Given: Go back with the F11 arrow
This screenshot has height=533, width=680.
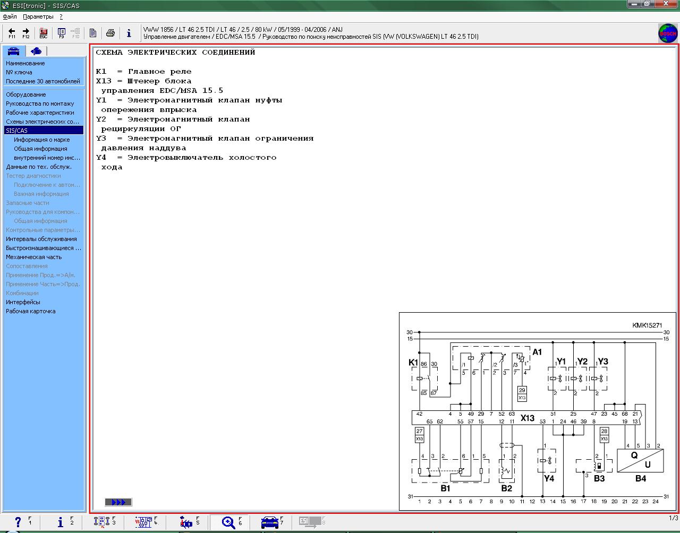Looking at the screenshot, I should click(12, 33).
